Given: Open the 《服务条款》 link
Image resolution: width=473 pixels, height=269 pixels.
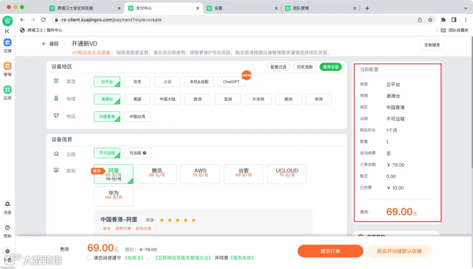Looking at the screenshot, I should 242,258.
